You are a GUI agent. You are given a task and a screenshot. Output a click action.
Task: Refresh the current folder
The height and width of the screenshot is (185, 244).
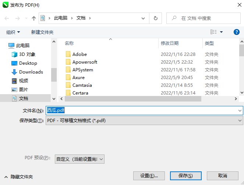pos(155,18)
